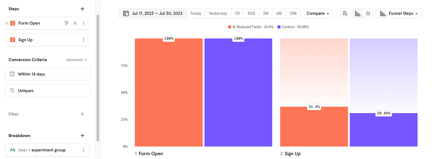Open the date range picker

pos(153,13)
